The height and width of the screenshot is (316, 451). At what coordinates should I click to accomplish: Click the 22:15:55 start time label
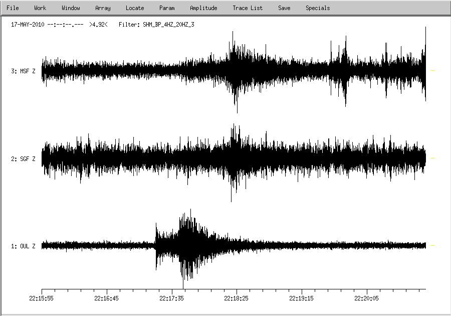42,298
